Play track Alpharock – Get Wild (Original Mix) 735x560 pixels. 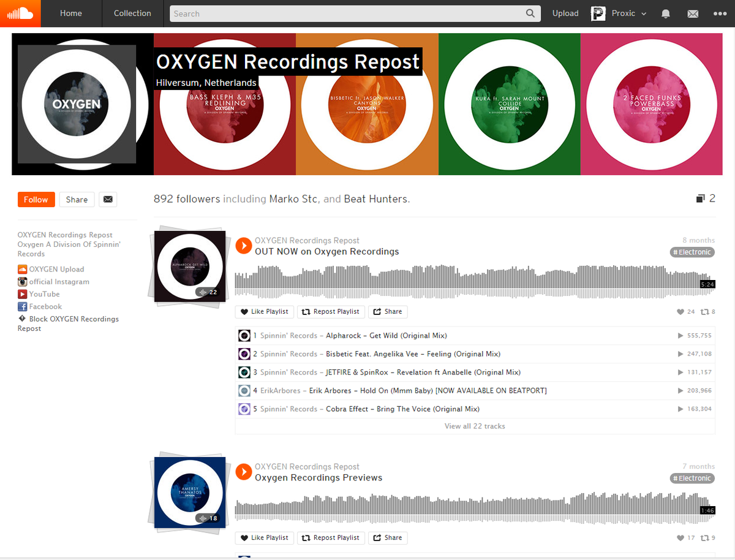(386, 336)
